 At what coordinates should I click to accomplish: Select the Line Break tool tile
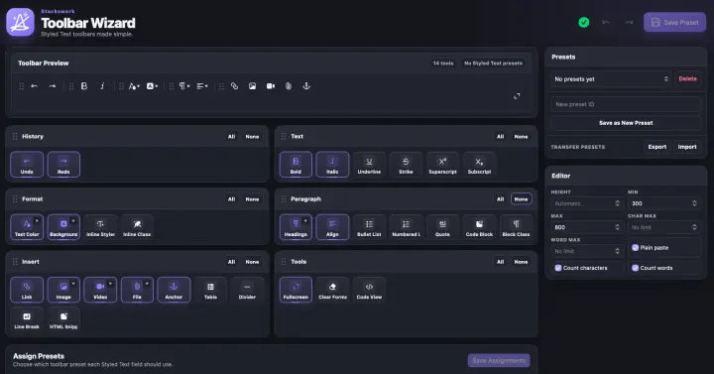(x=27, y=319)
